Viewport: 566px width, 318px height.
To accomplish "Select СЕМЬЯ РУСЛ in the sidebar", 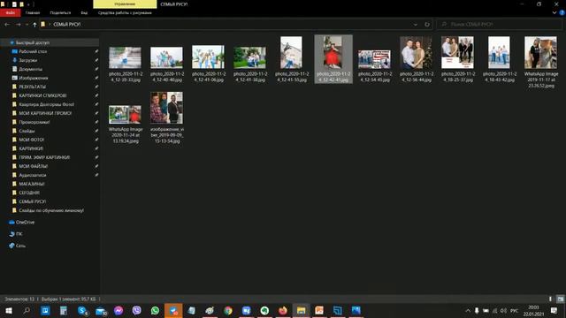I will pos(33,201).
